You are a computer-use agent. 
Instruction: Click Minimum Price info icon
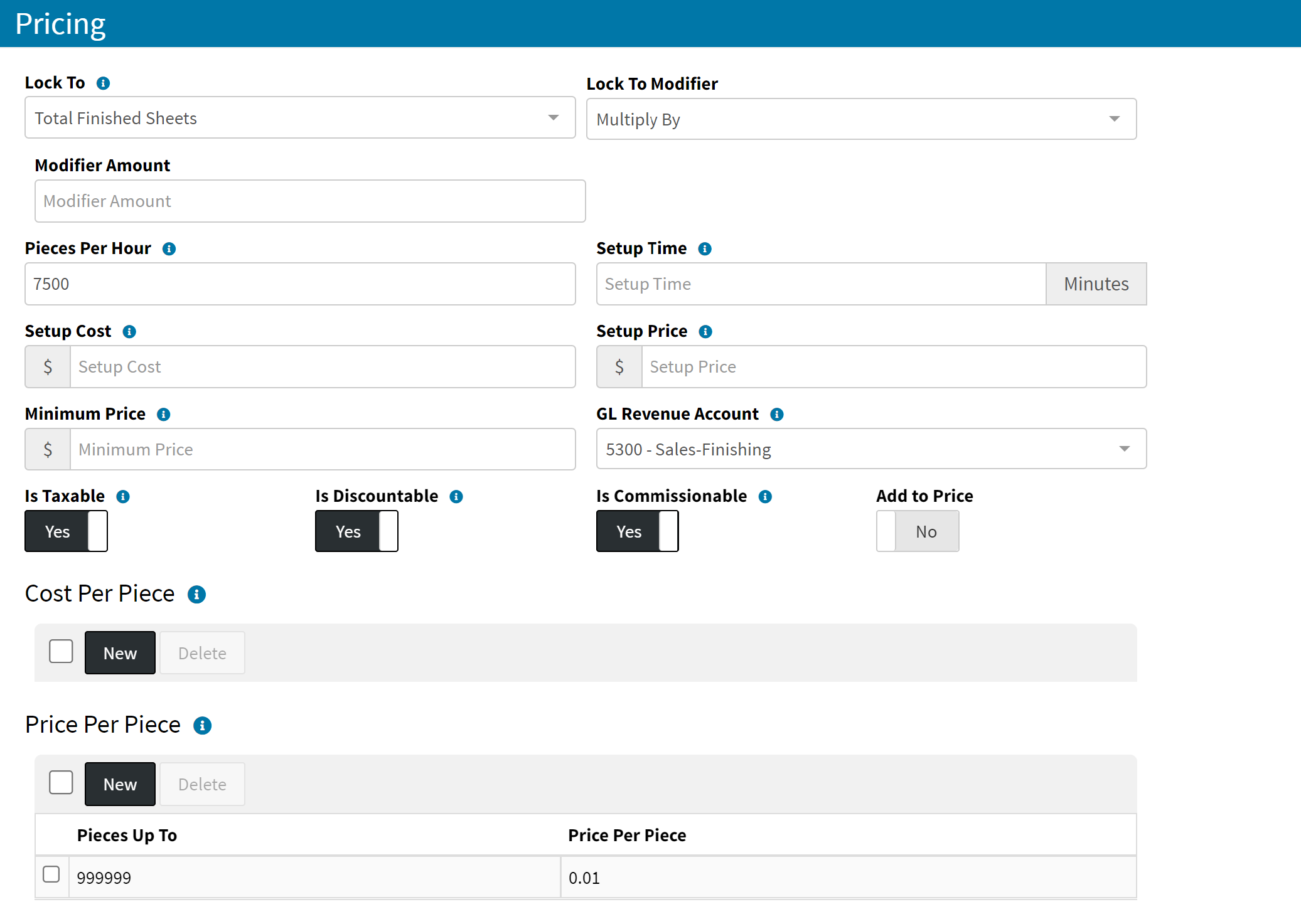coord(164,414)
